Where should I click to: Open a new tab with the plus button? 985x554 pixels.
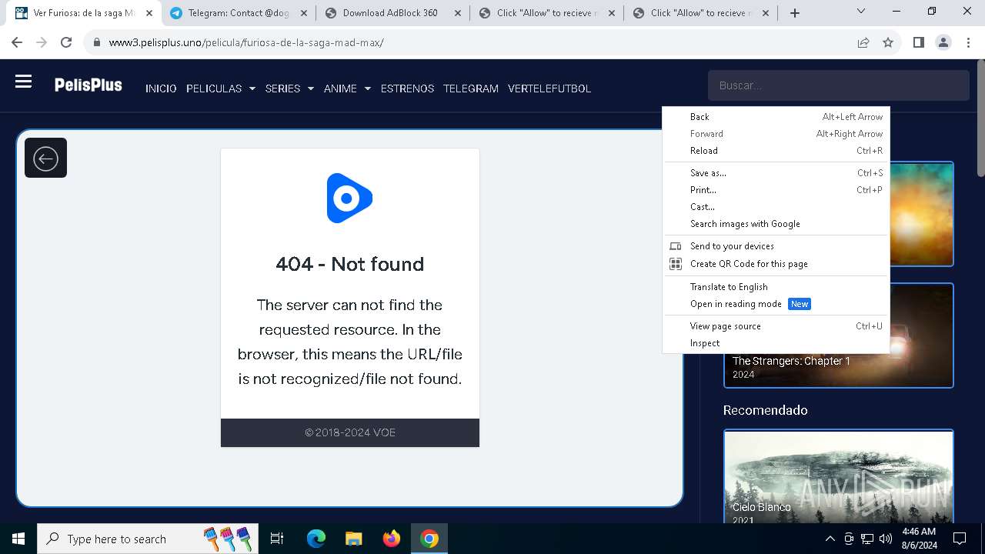point(795,13)
